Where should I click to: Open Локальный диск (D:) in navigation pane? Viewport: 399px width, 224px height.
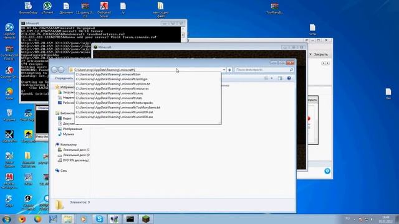pyautogui.click(x=74, y=155)
